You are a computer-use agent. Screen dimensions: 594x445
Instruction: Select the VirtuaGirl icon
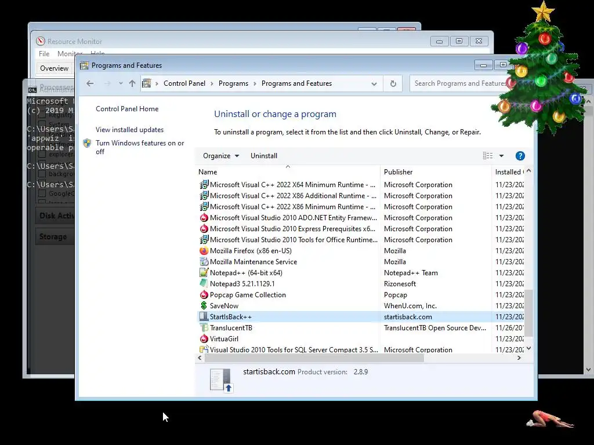pos(204,338)
